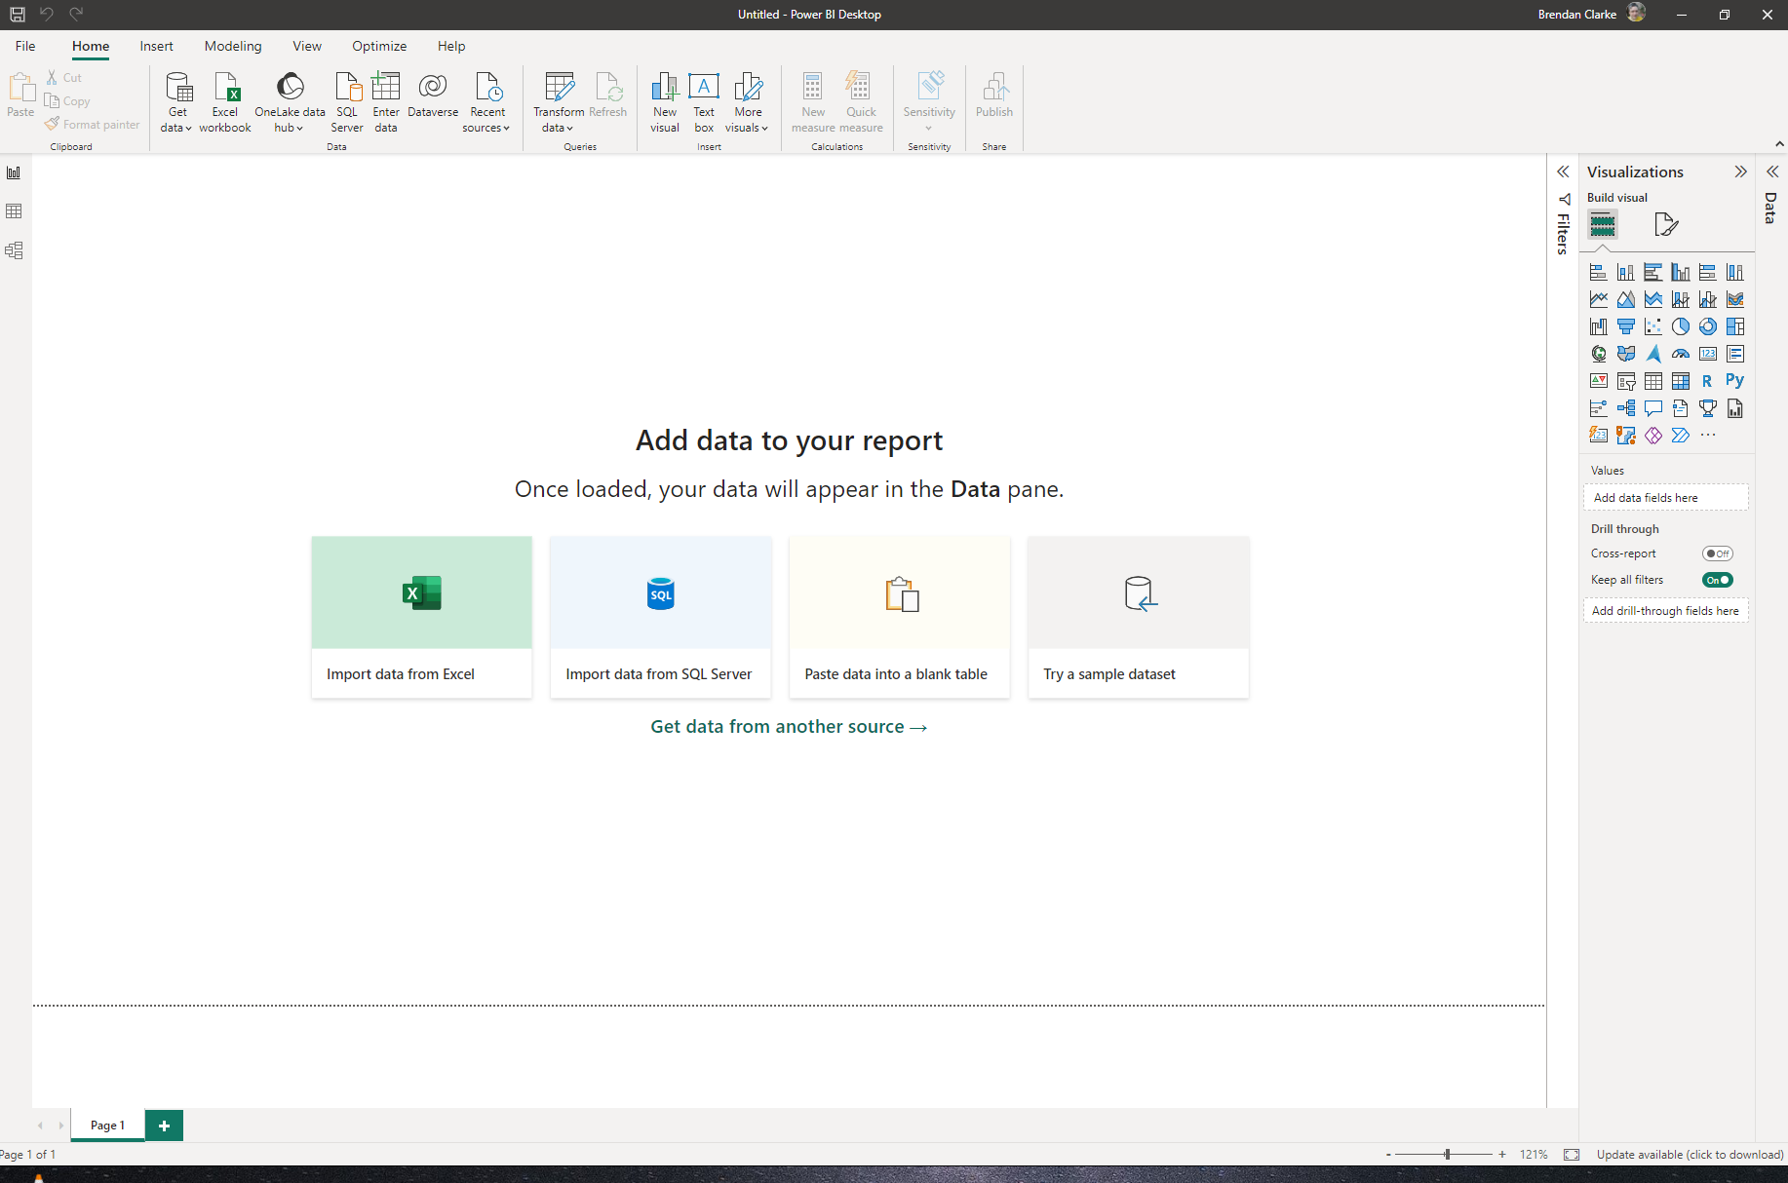
Task: Select the Python visual icon
Action: tap(1735, 381)
